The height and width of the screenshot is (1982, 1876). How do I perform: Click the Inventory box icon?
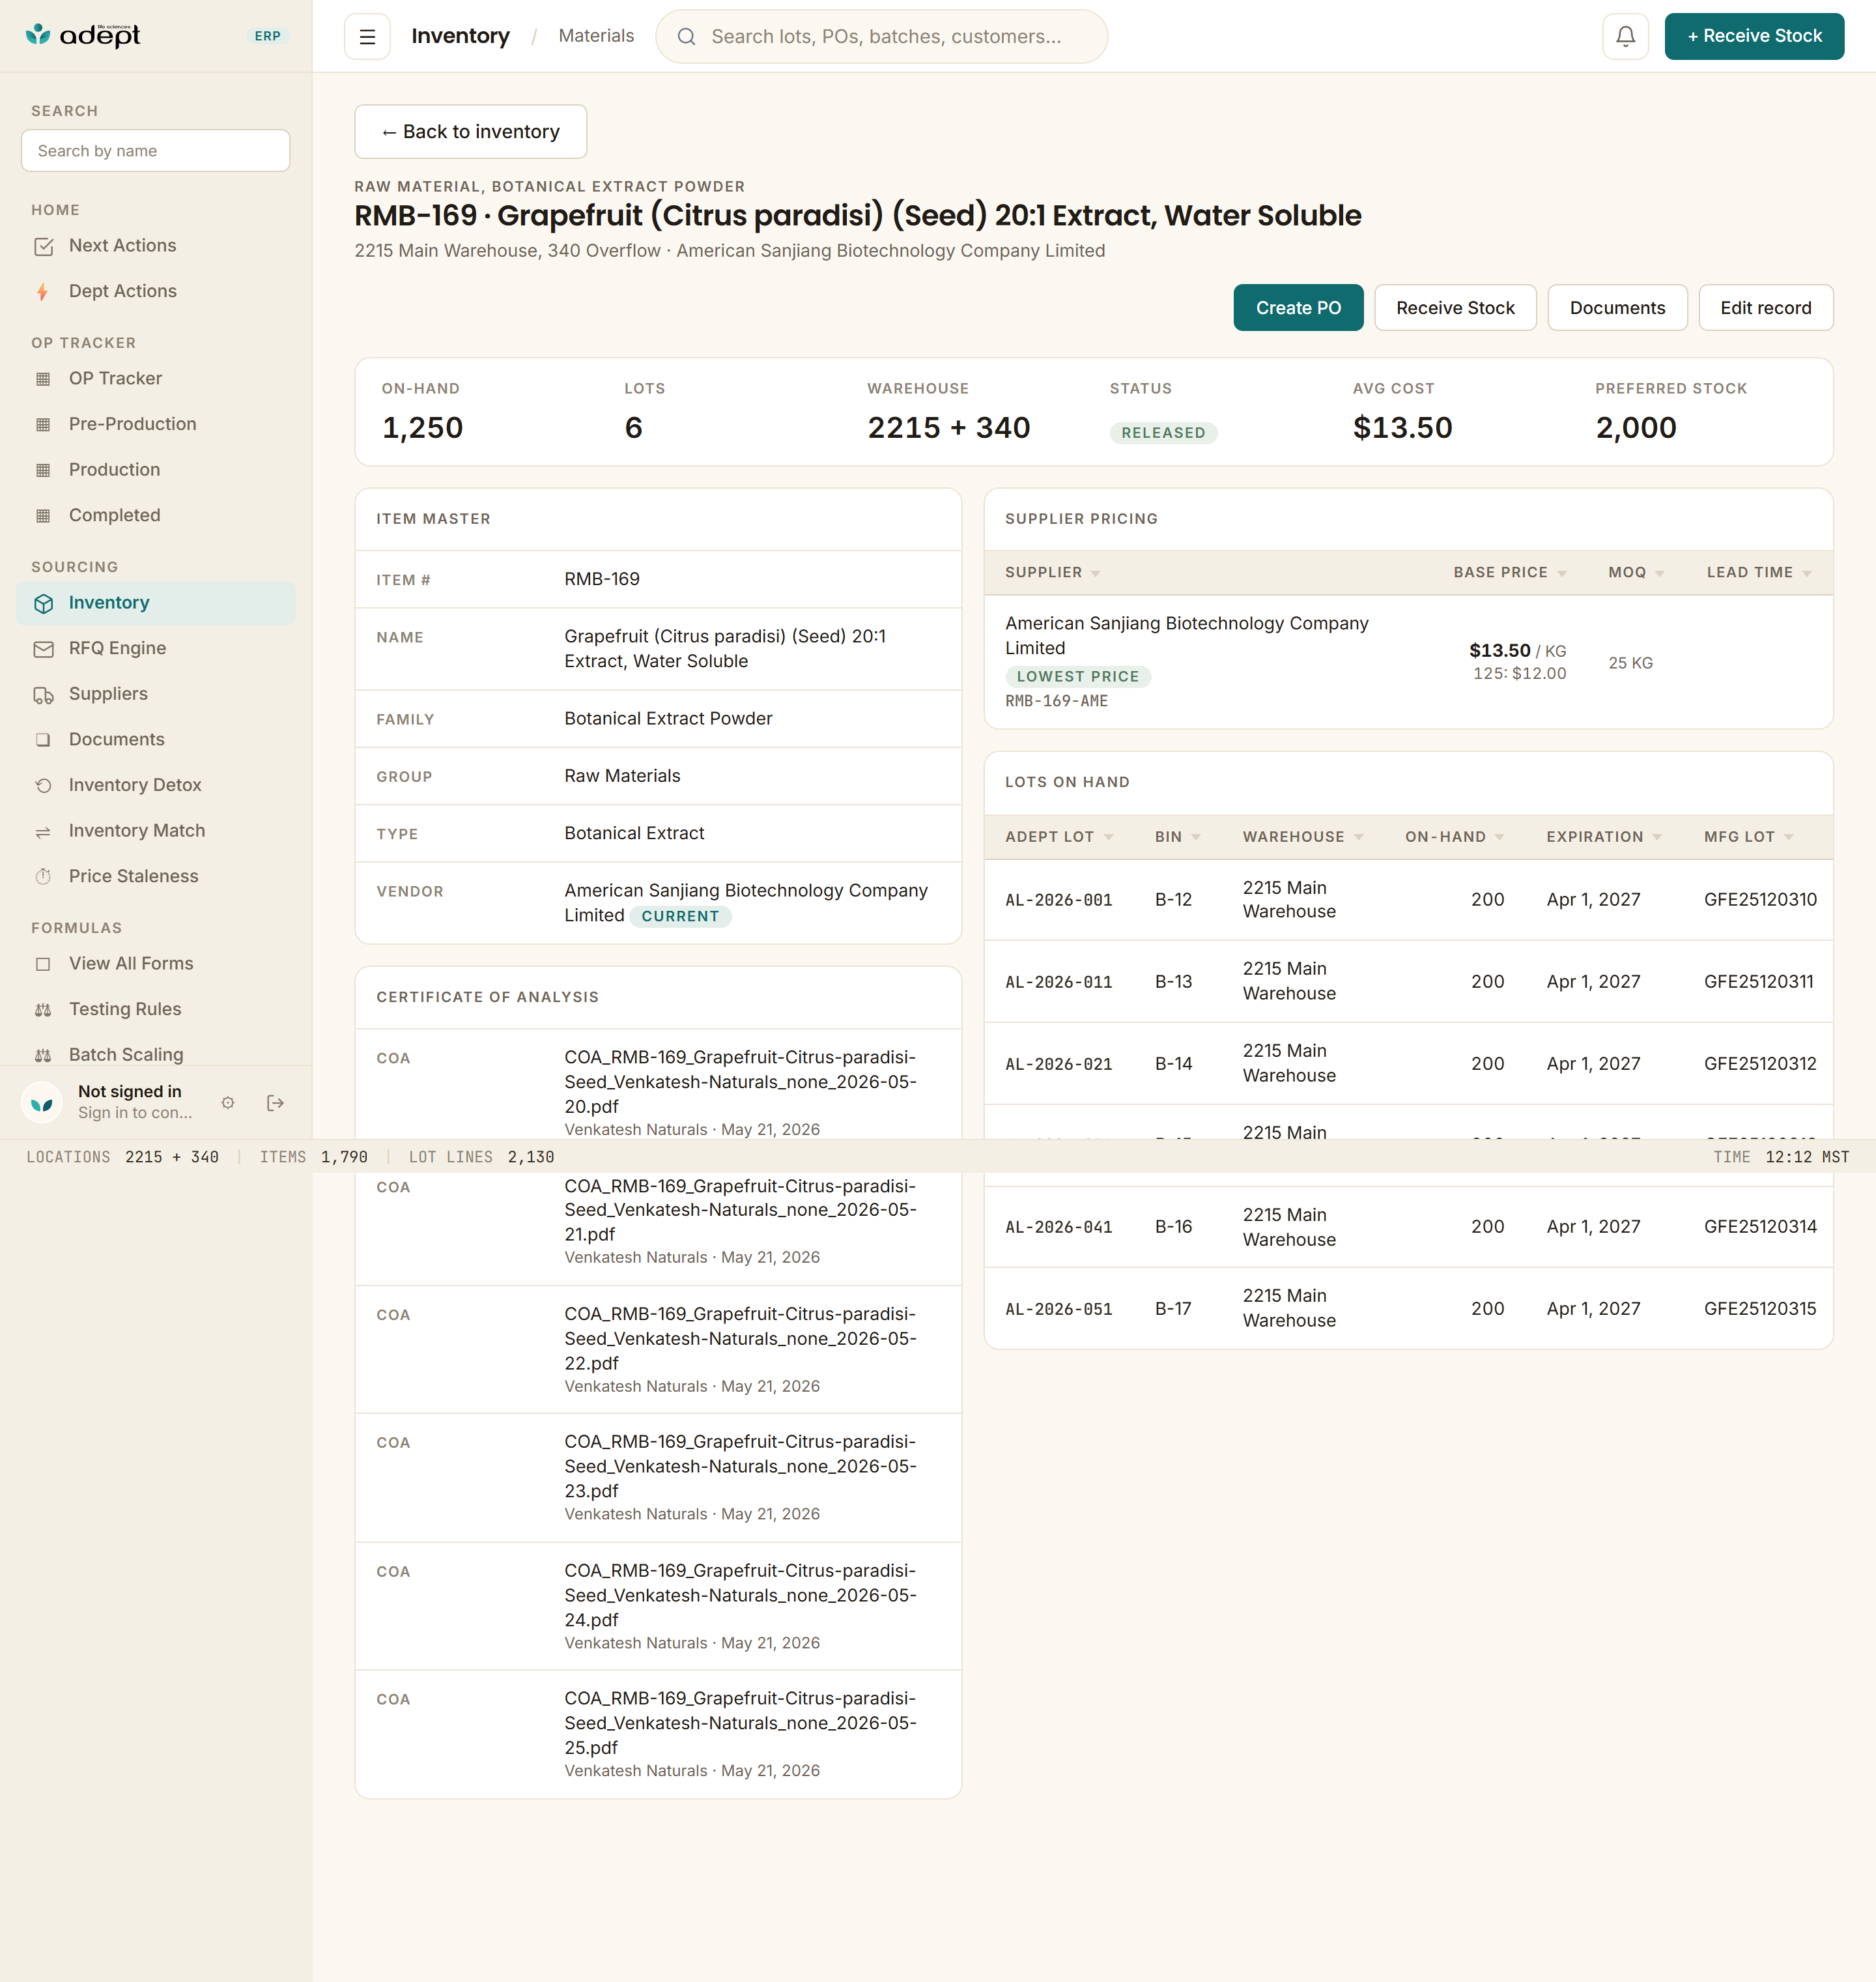click(43, 603)
